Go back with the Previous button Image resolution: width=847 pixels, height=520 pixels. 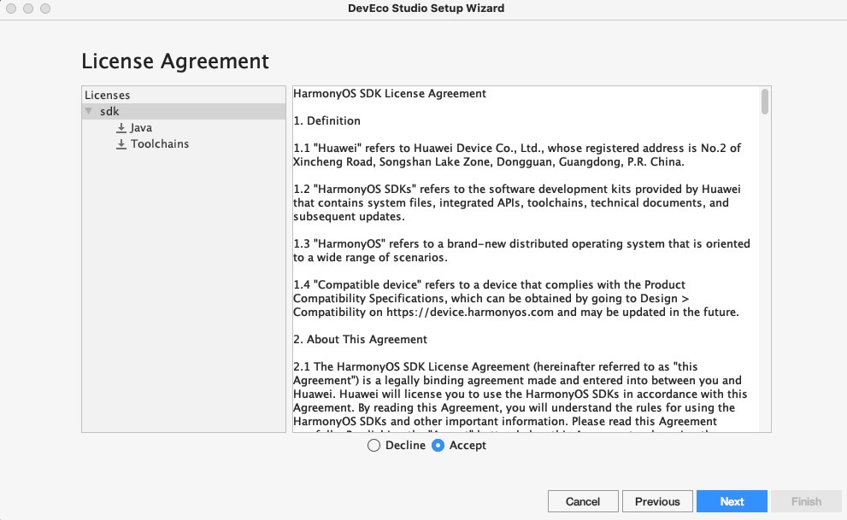657,501
